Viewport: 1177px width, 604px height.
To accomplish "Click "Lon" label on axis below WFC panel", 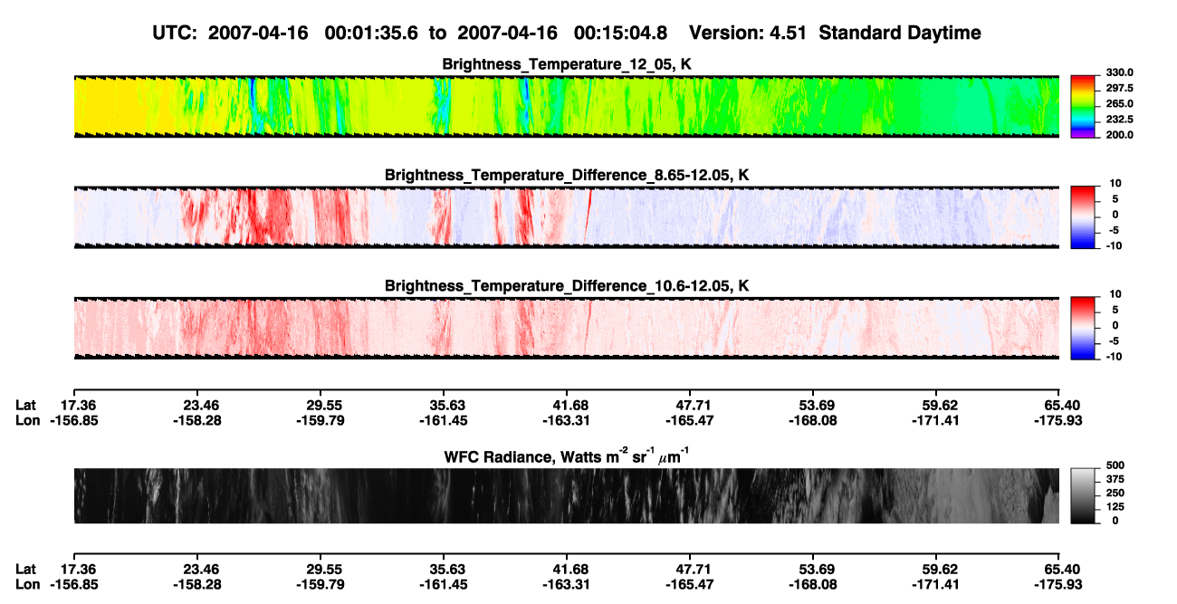I will tap(27, 584).
